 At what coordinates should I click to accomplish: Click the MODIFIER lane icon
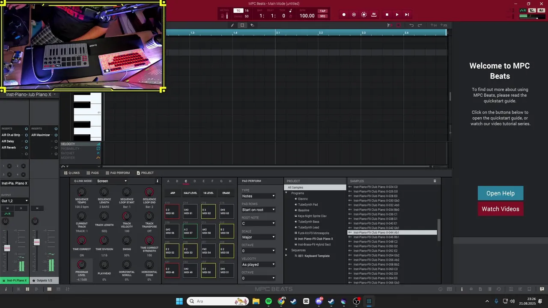[98, 158]
